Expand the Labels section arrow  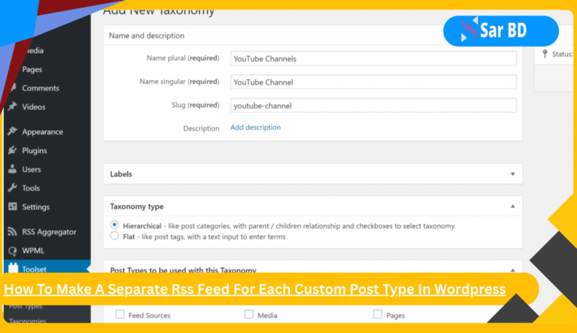[513, 174]
